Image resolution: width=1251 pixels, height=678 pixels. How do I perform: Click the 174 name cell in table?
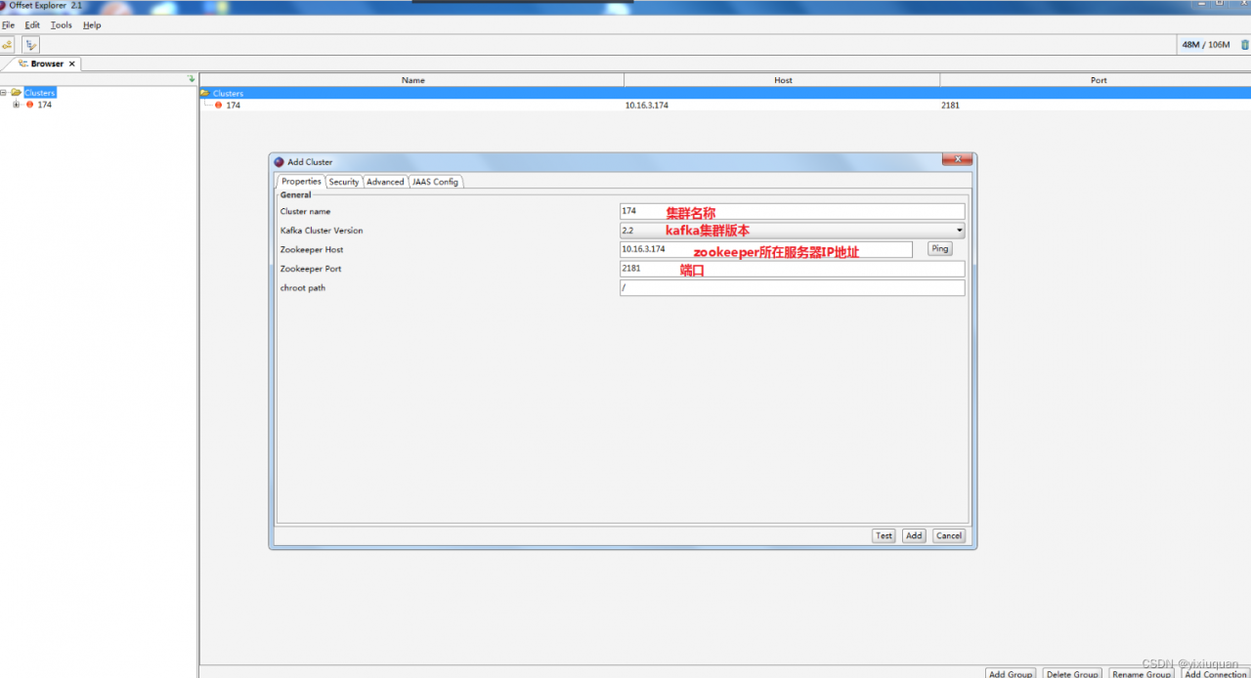coord(233,106)
